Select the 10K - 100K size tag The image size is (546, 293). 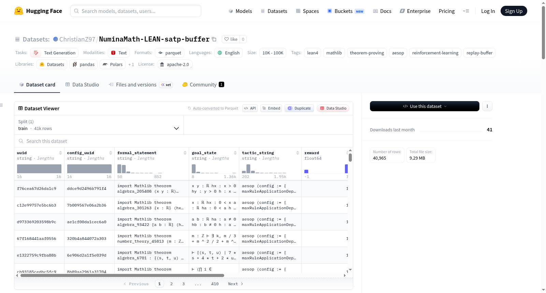point(273,53)
